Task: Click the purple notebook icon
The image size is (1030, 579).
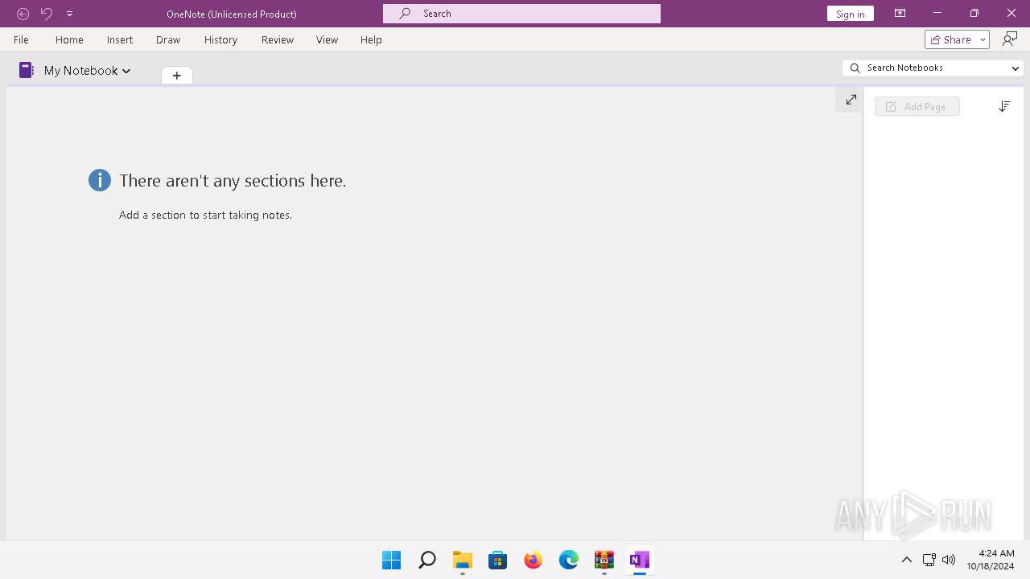Action: click(27, 70)
